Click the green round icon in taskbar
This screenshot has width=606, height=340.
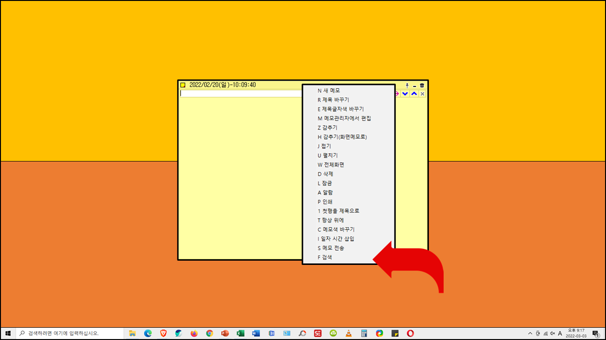pyautogui.click(x=333, y=333)
